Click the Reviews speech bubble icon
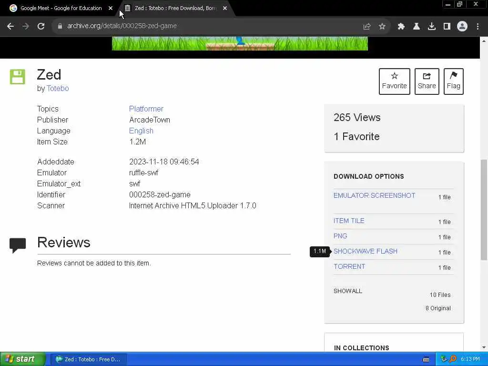 pos(18,245)
